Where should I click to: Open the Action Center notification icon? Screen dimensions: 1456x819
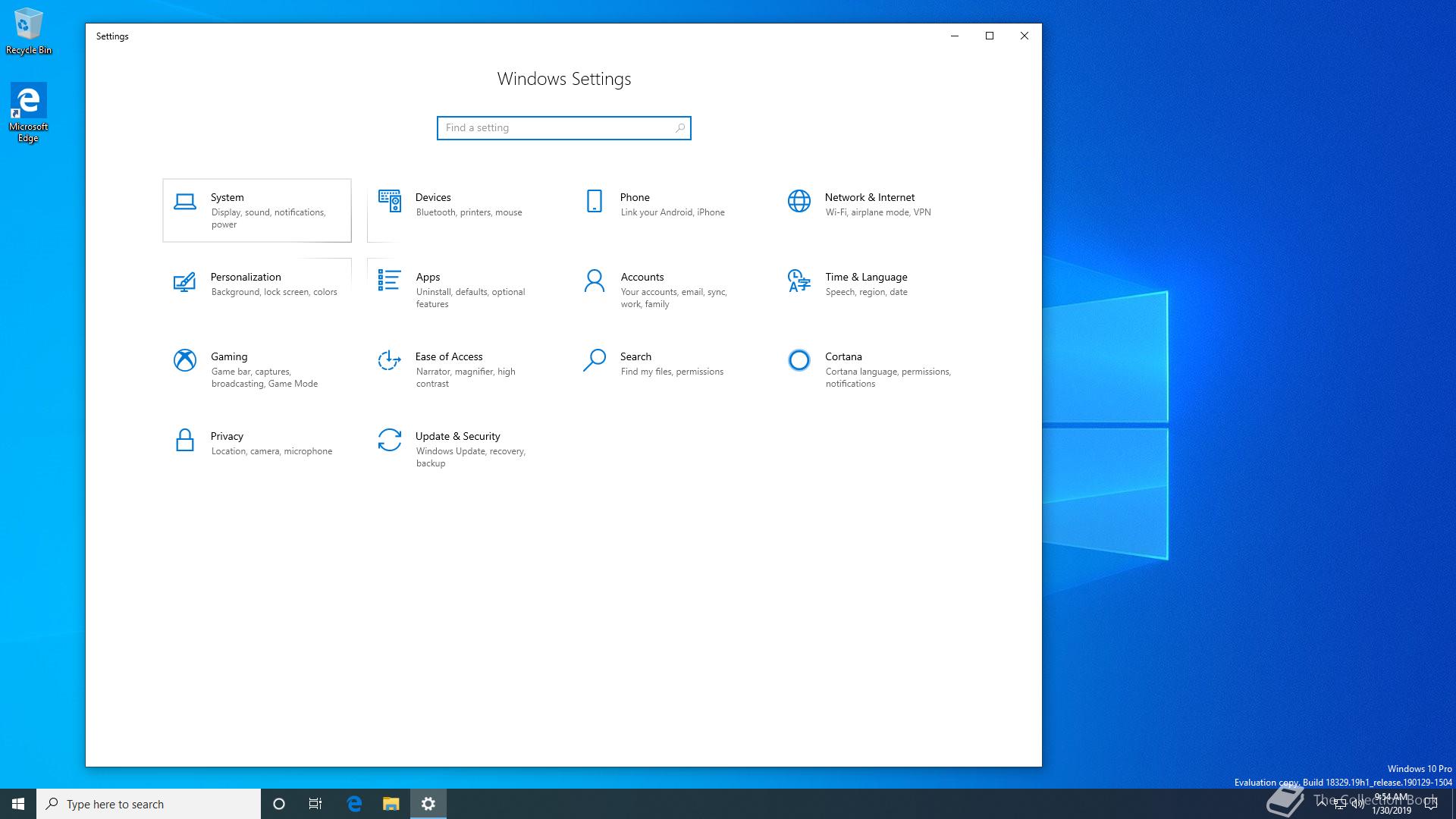pos(1431,804)
